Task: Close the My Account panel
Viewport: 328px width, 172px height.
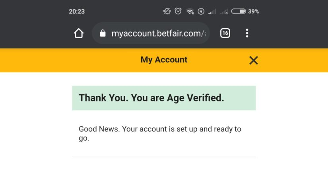Action: [x=253, y=60]
